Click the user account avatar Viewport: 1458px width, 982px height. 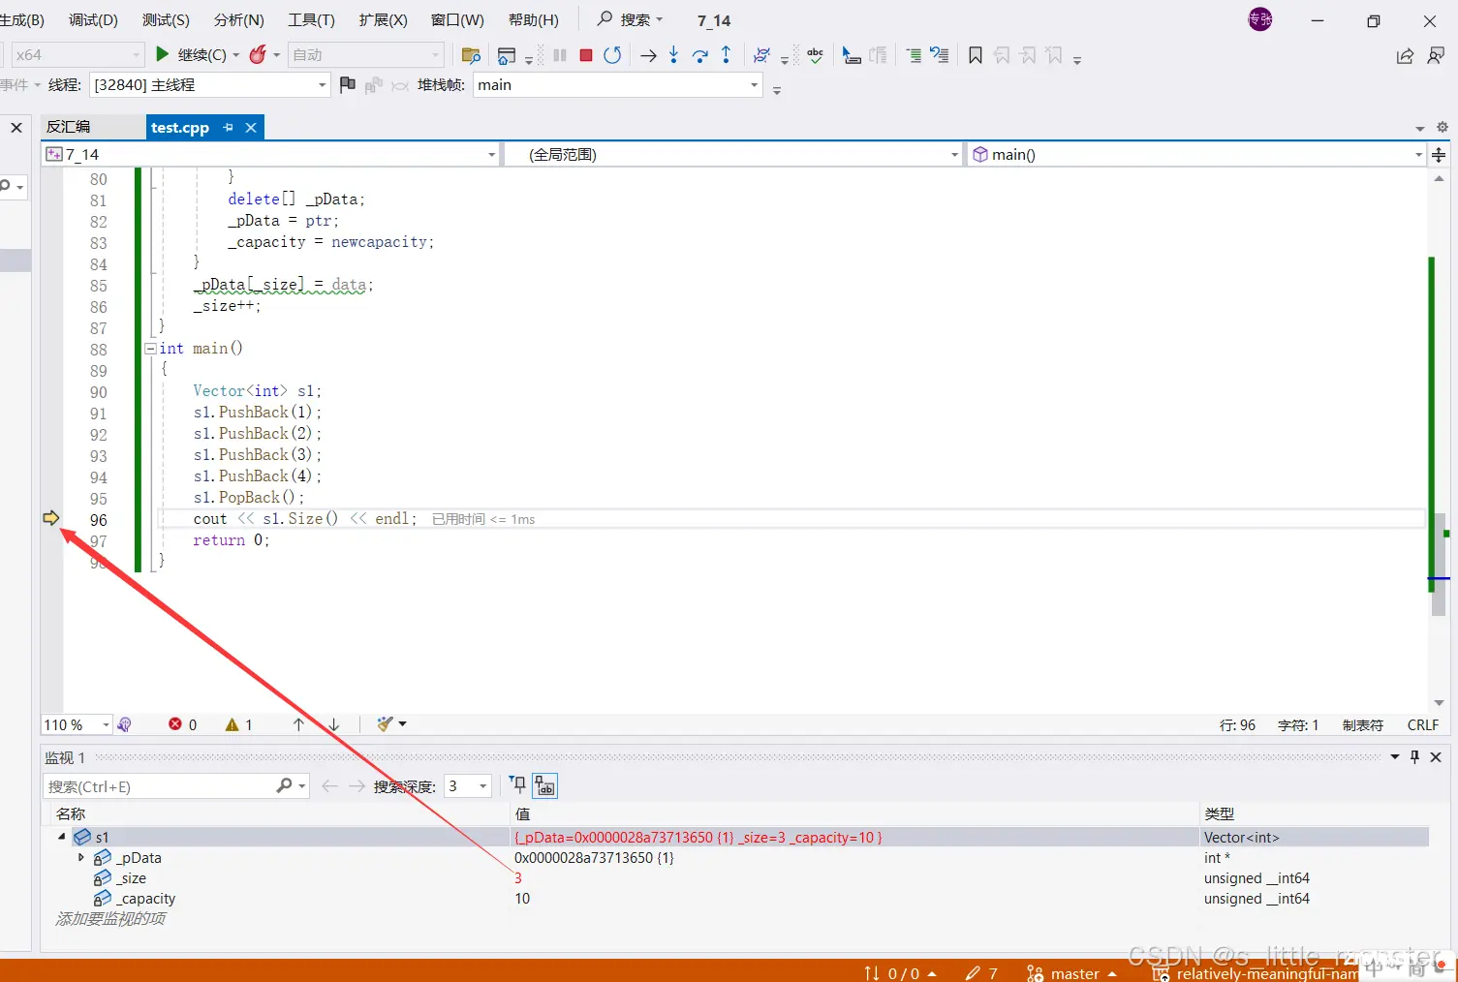(x=1260, y=19)
